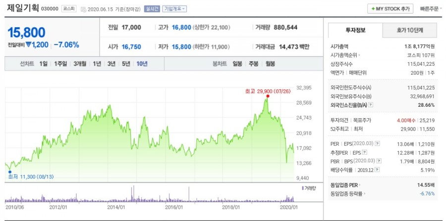Click the 최고 29,900 (07/26) label
Viewport: 446px width, 221px height.
(268, 91)
